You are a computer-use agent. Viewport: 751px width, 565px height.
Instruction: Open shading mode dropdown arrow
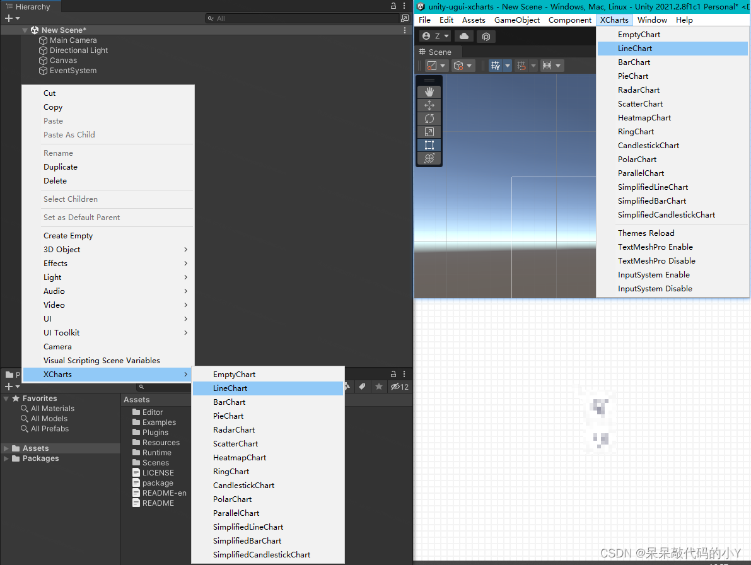[443, 66]
